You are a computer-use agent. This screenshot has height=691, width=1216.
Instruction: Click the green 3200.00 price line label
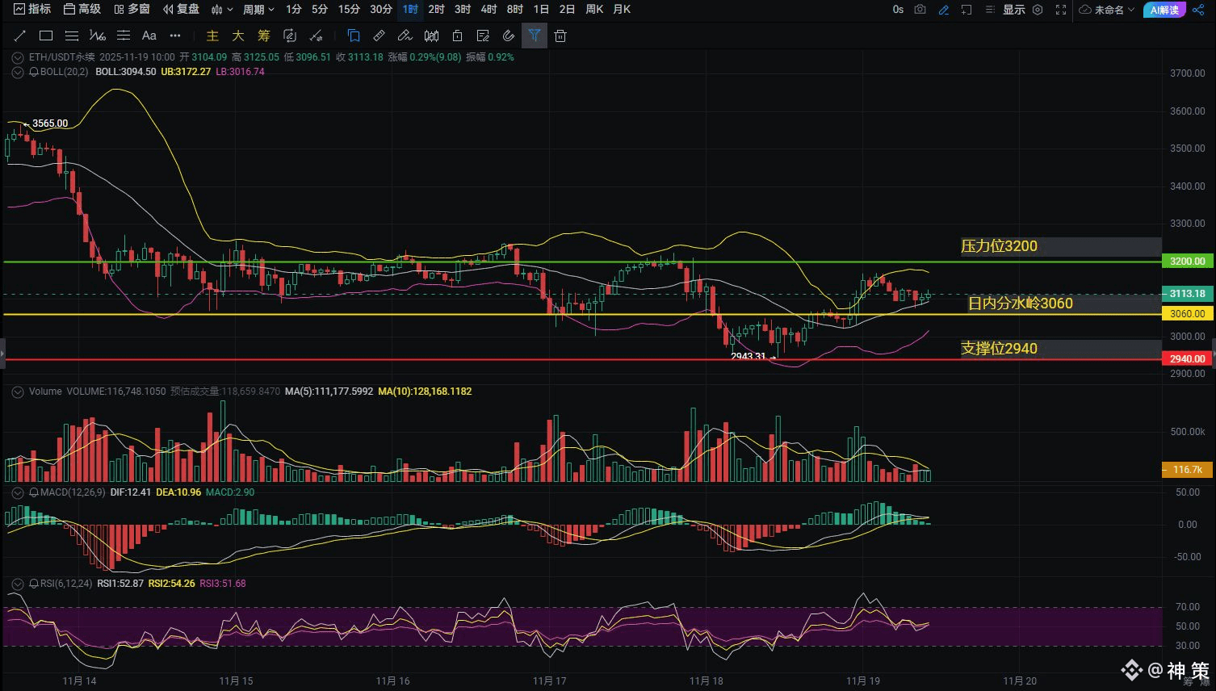(x=1187, y=262)
